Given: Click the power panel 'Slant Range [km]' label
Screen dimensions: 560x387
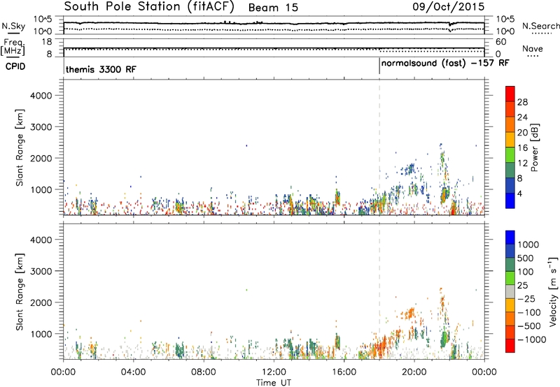Looking at the screenshot, I should coord(20,147).
